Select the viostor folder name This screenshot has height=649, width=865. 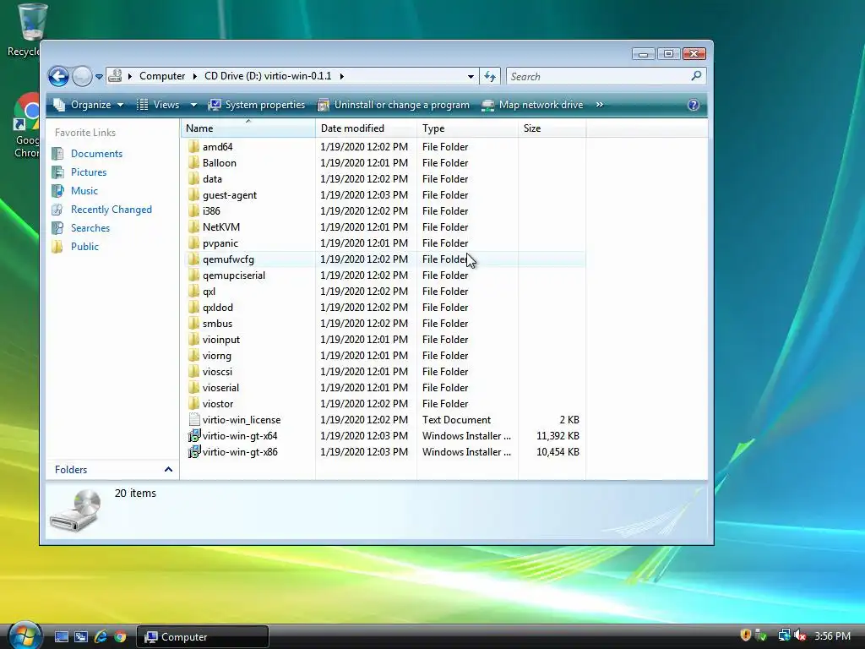(x=218, y=403)
